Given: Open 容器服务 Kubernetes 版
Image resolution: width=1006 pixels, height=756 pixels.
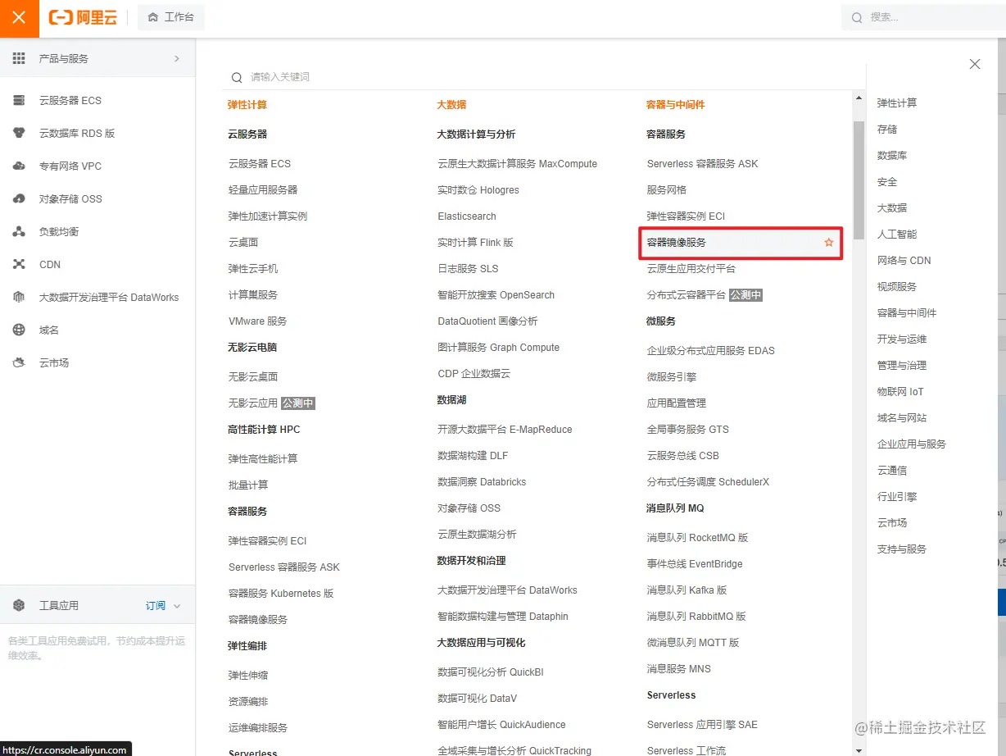Looking at the screenshot, I should 281,594.
